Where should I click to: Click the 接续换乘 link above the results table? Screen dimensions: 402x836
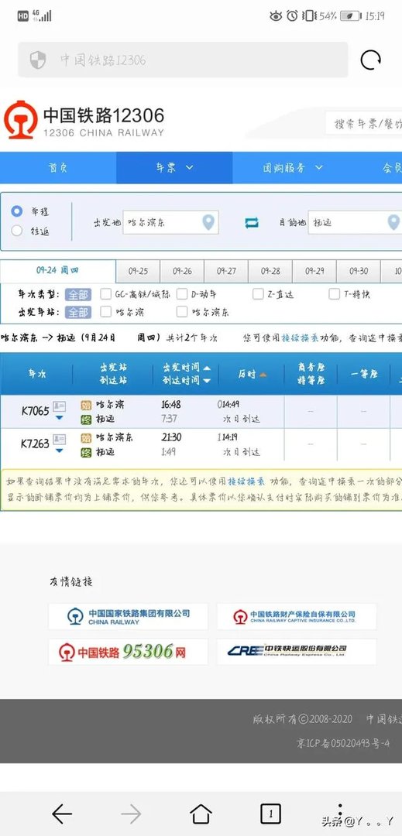click(x=301, y=338)
